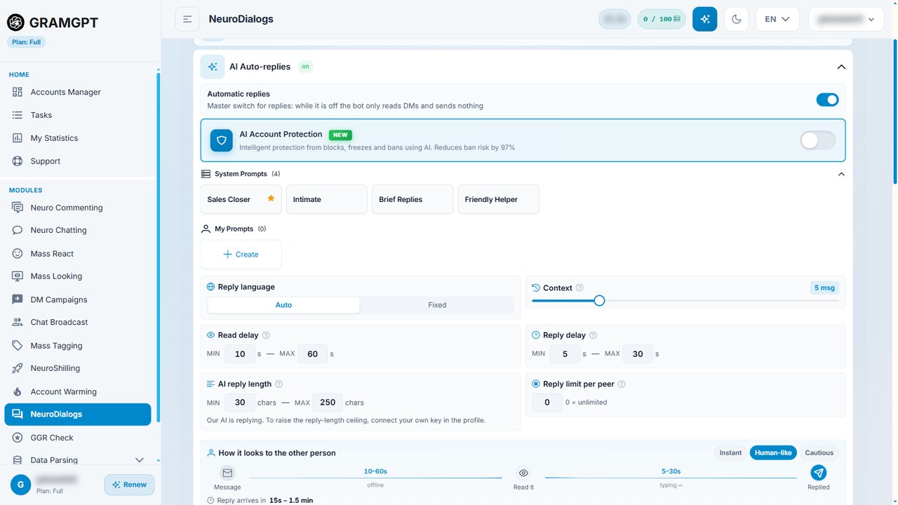Click the sparkle AI button in header
Screen dimensions: 898x505
pyautogui.click(x=704, y=19)
